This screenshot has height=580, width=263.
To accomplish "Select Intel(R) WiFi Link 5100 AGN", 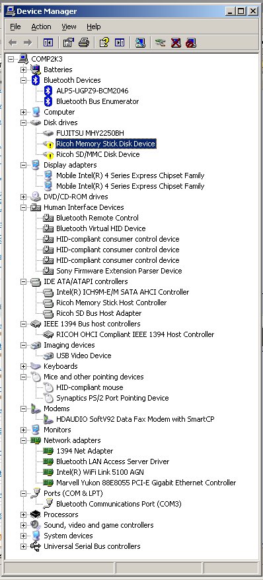I will (100, 472).
